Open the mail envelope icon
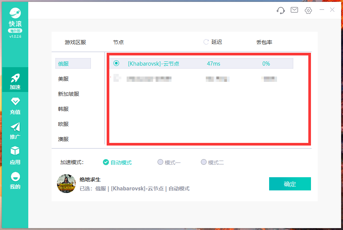 pyautogui.click(x=294, y=10)
